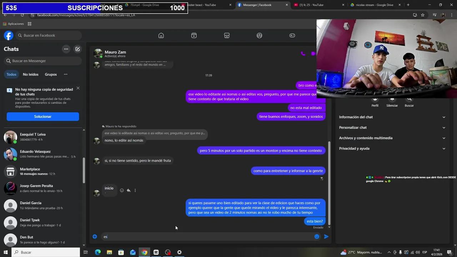Focus the Buscar en Facebook search field
The width and height of the screenshot is (457, 257).
[49, 35]
